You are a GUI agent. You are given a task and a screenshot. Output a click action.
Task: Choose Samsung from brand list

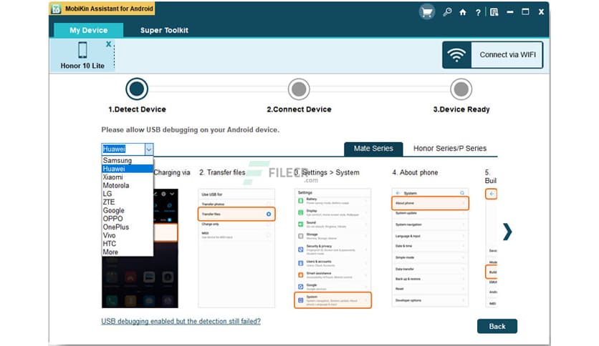(x=128, y=160)
